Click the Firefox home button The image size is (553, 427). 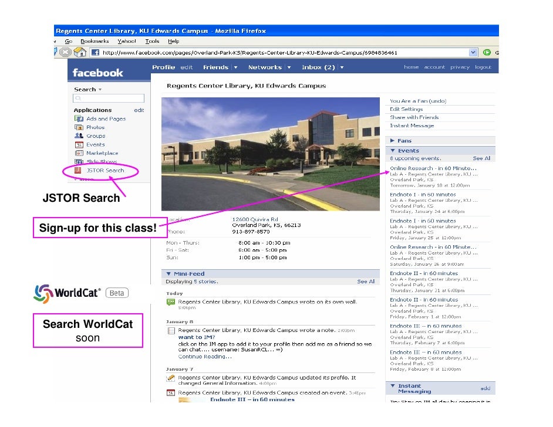80,52
